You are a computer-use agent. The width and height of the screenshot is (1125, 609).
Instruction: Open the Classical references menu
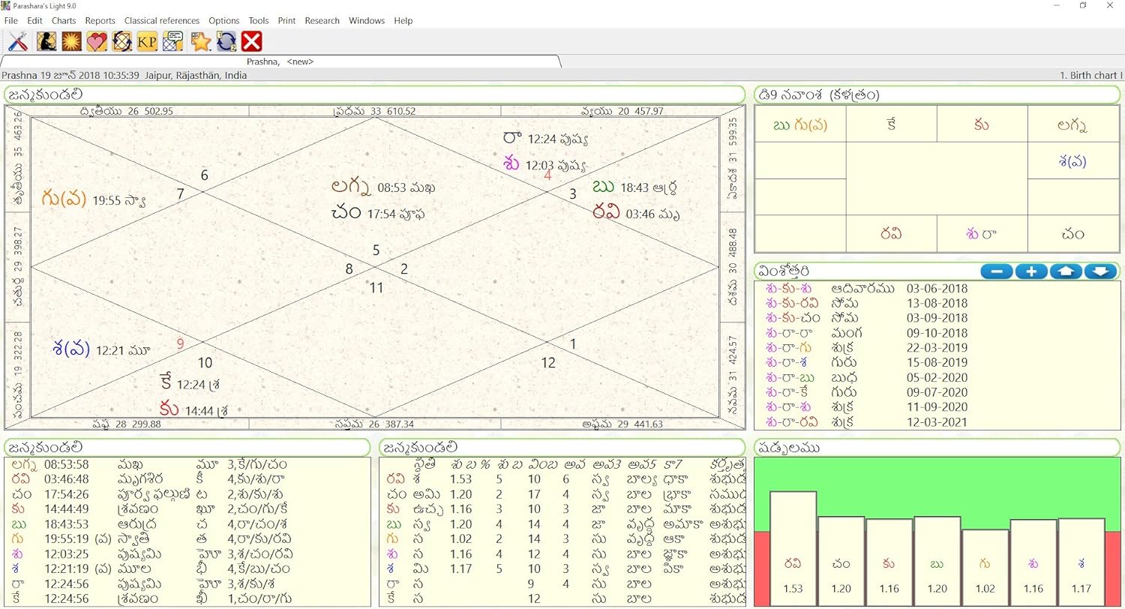pos(162,21)
